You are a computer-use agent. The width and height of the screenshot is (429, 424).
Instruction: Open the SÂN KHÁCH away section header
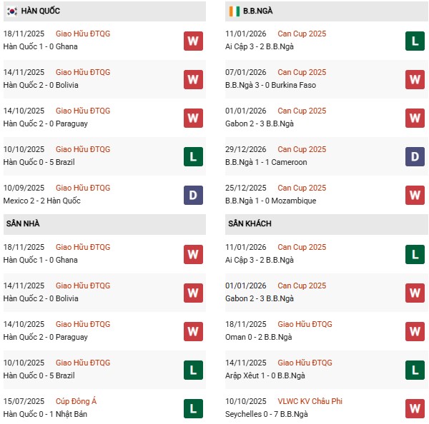(251, 223)
